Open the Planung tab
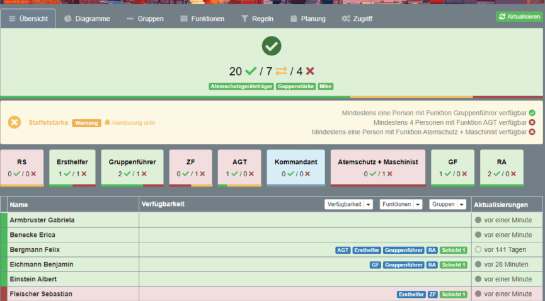This screenshot has height=301, width=545. [x=307, y=19]
